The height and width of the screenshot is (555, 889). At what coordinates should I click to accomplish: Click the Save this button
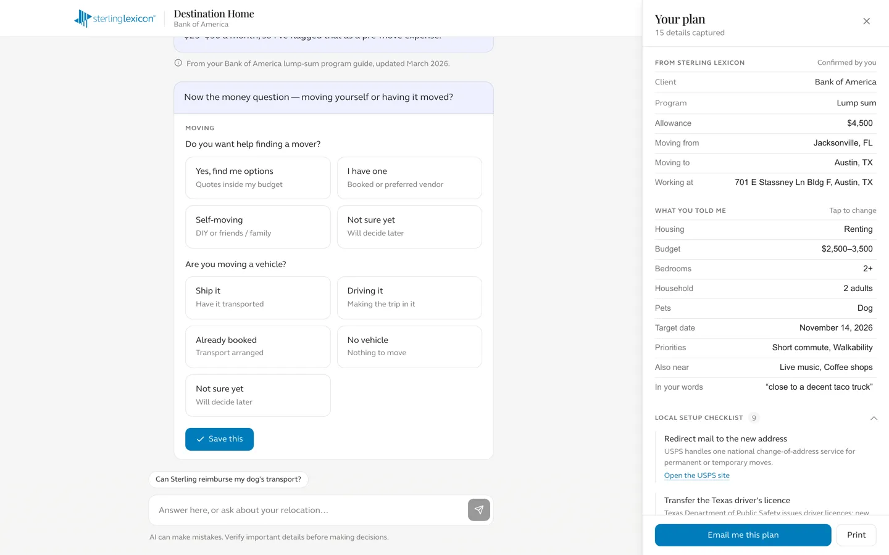tap(219, 439)
